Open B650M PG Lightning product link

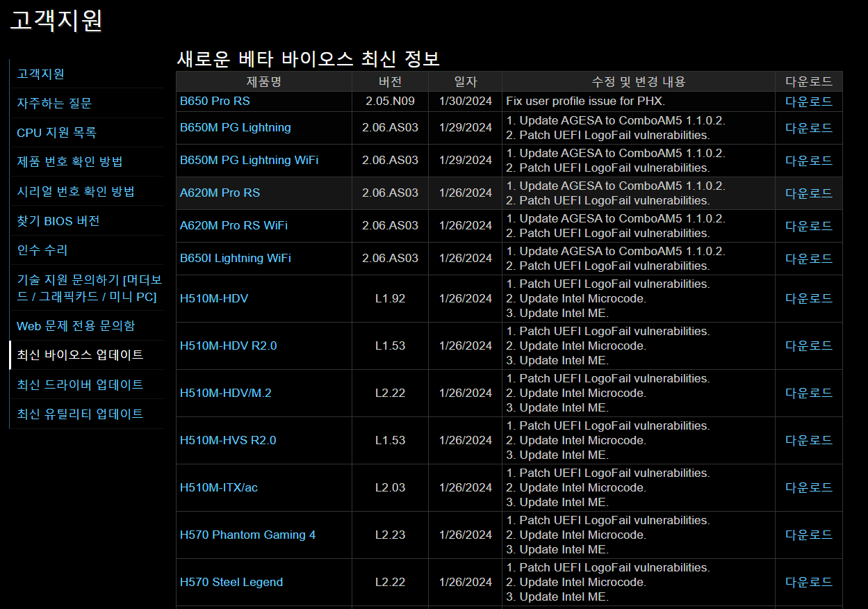click(236, 127)
